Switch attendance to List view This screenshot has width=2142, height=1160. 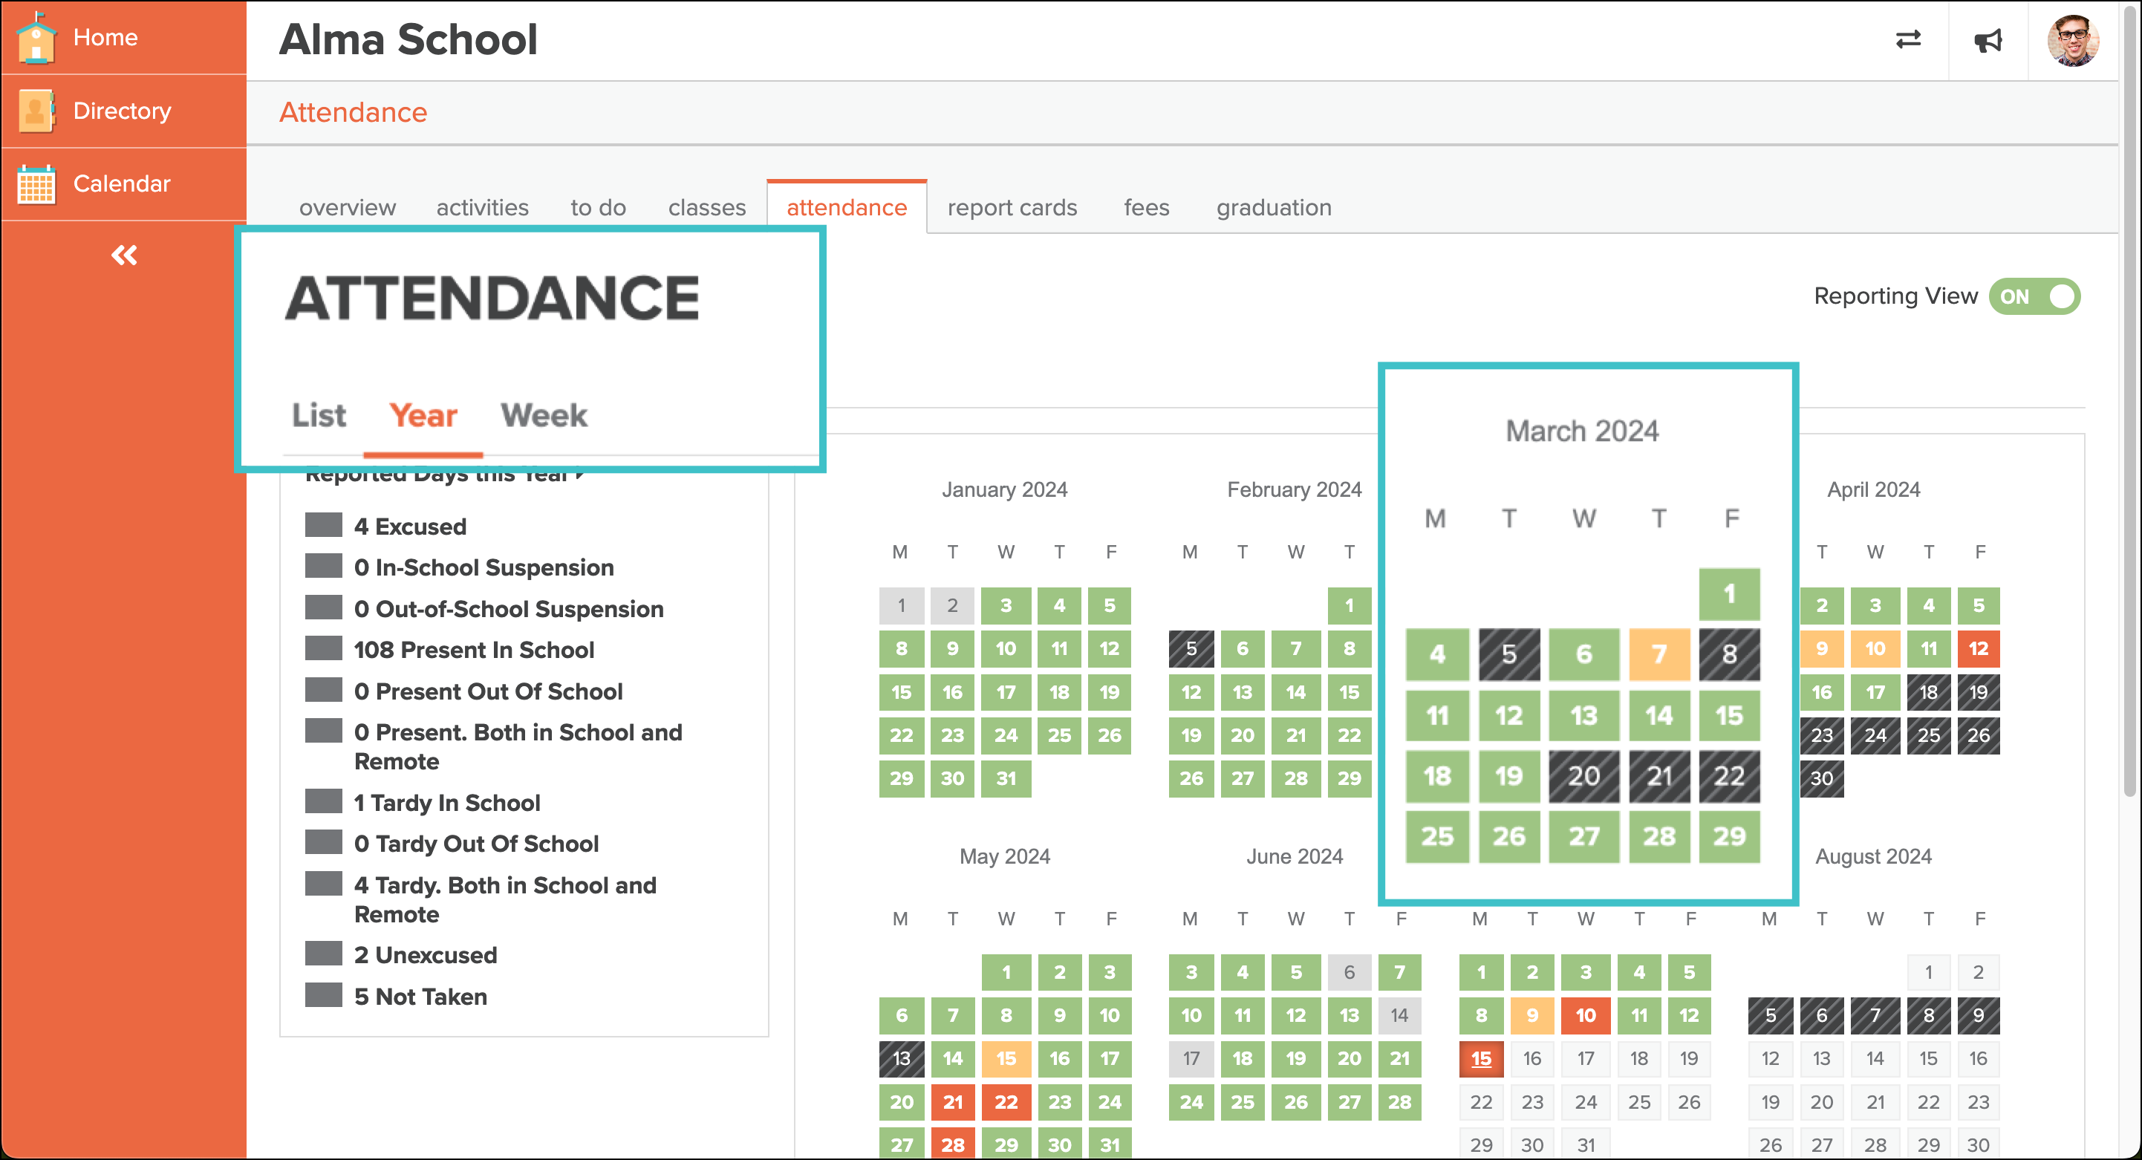(319, 415)
